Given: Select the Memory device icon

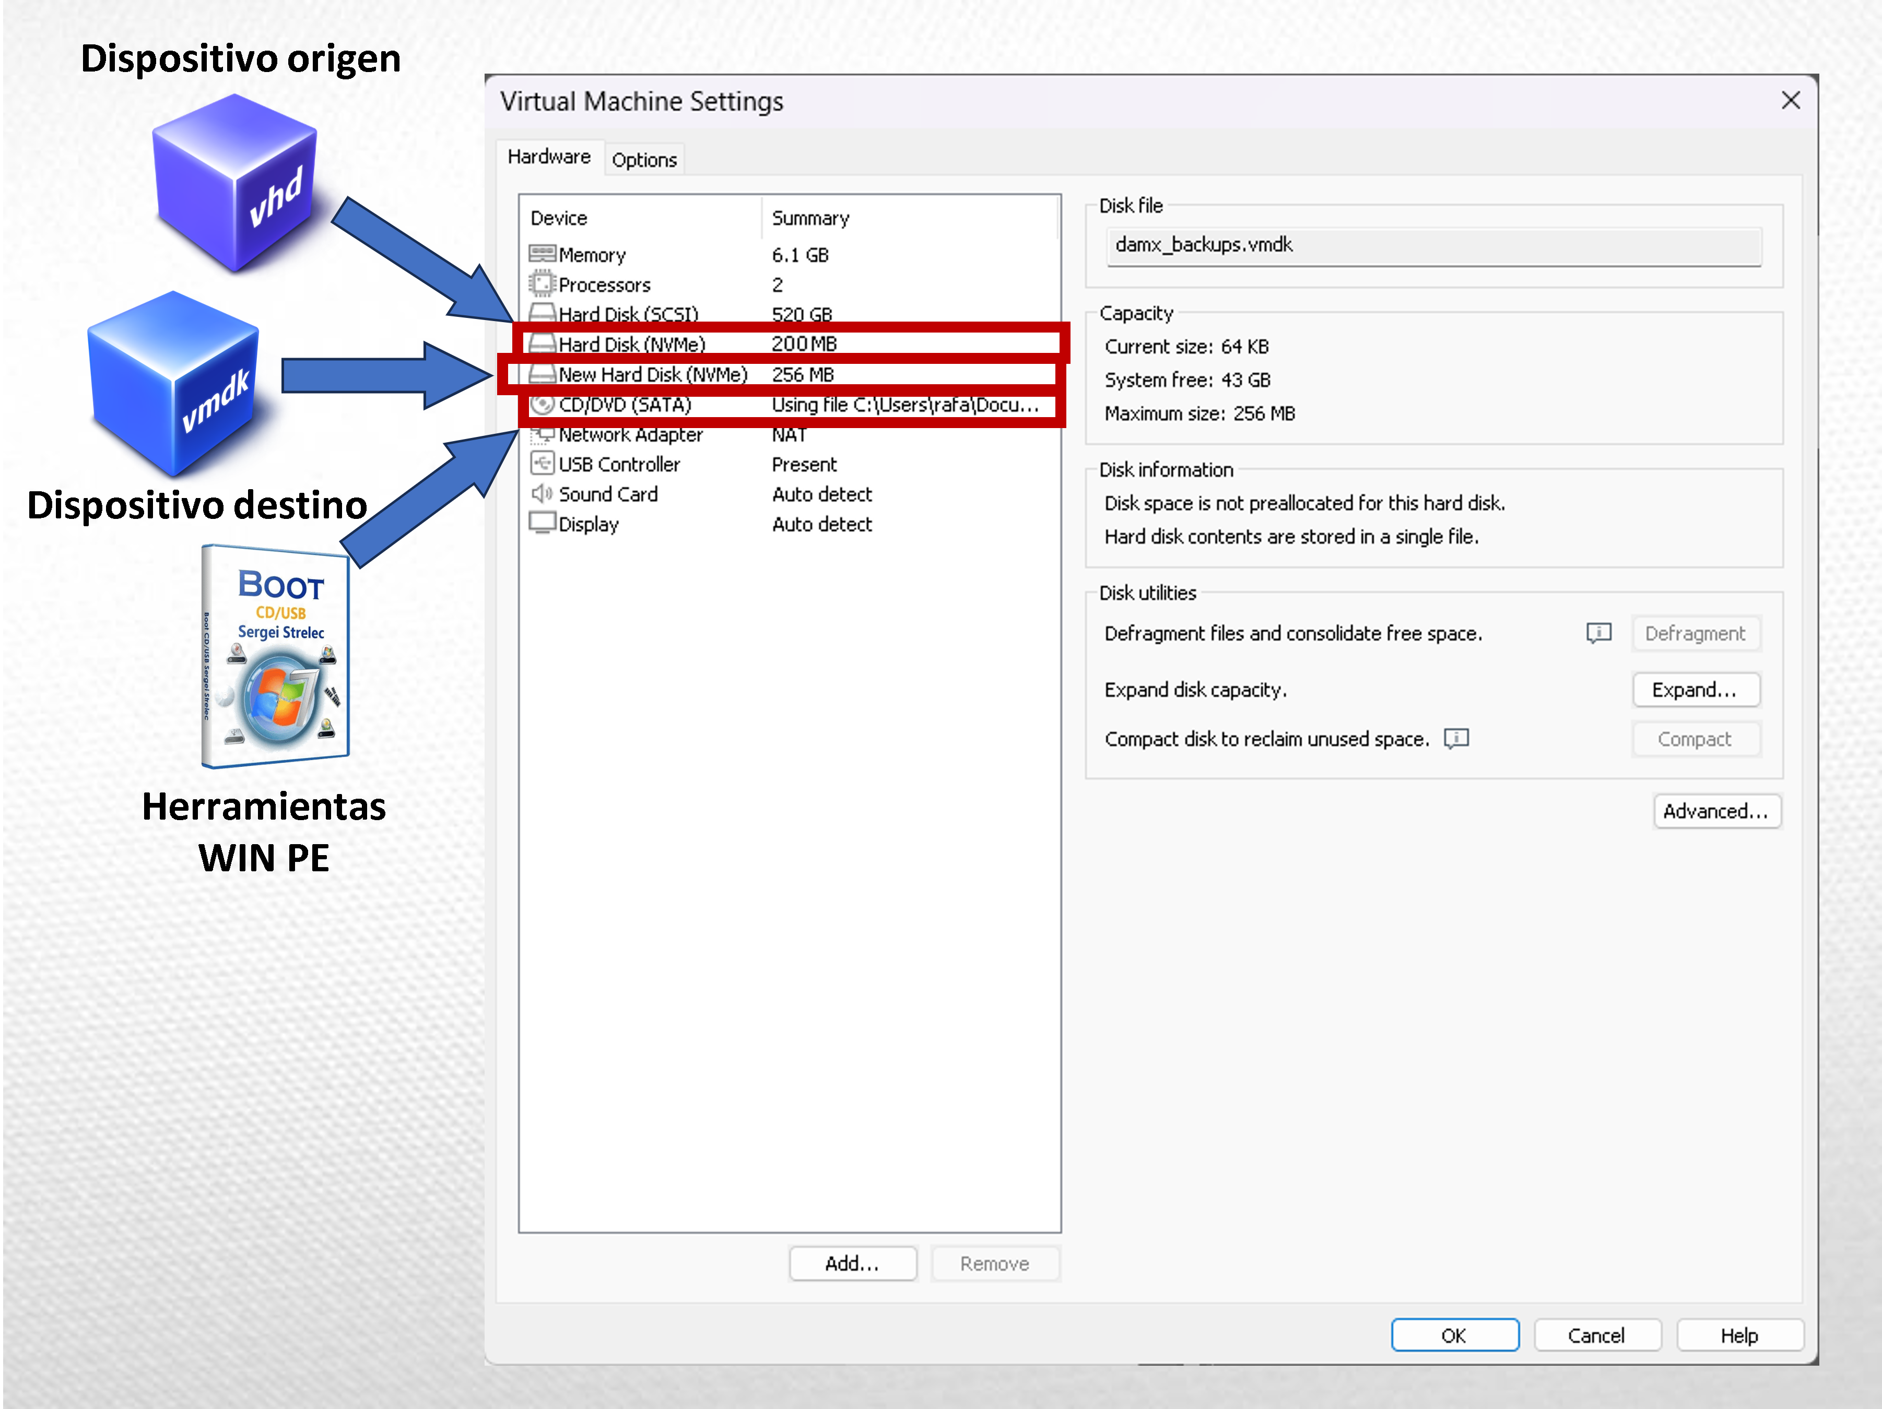Looking at the screenshot, I should pyautogui.click(x=542, y=253).
